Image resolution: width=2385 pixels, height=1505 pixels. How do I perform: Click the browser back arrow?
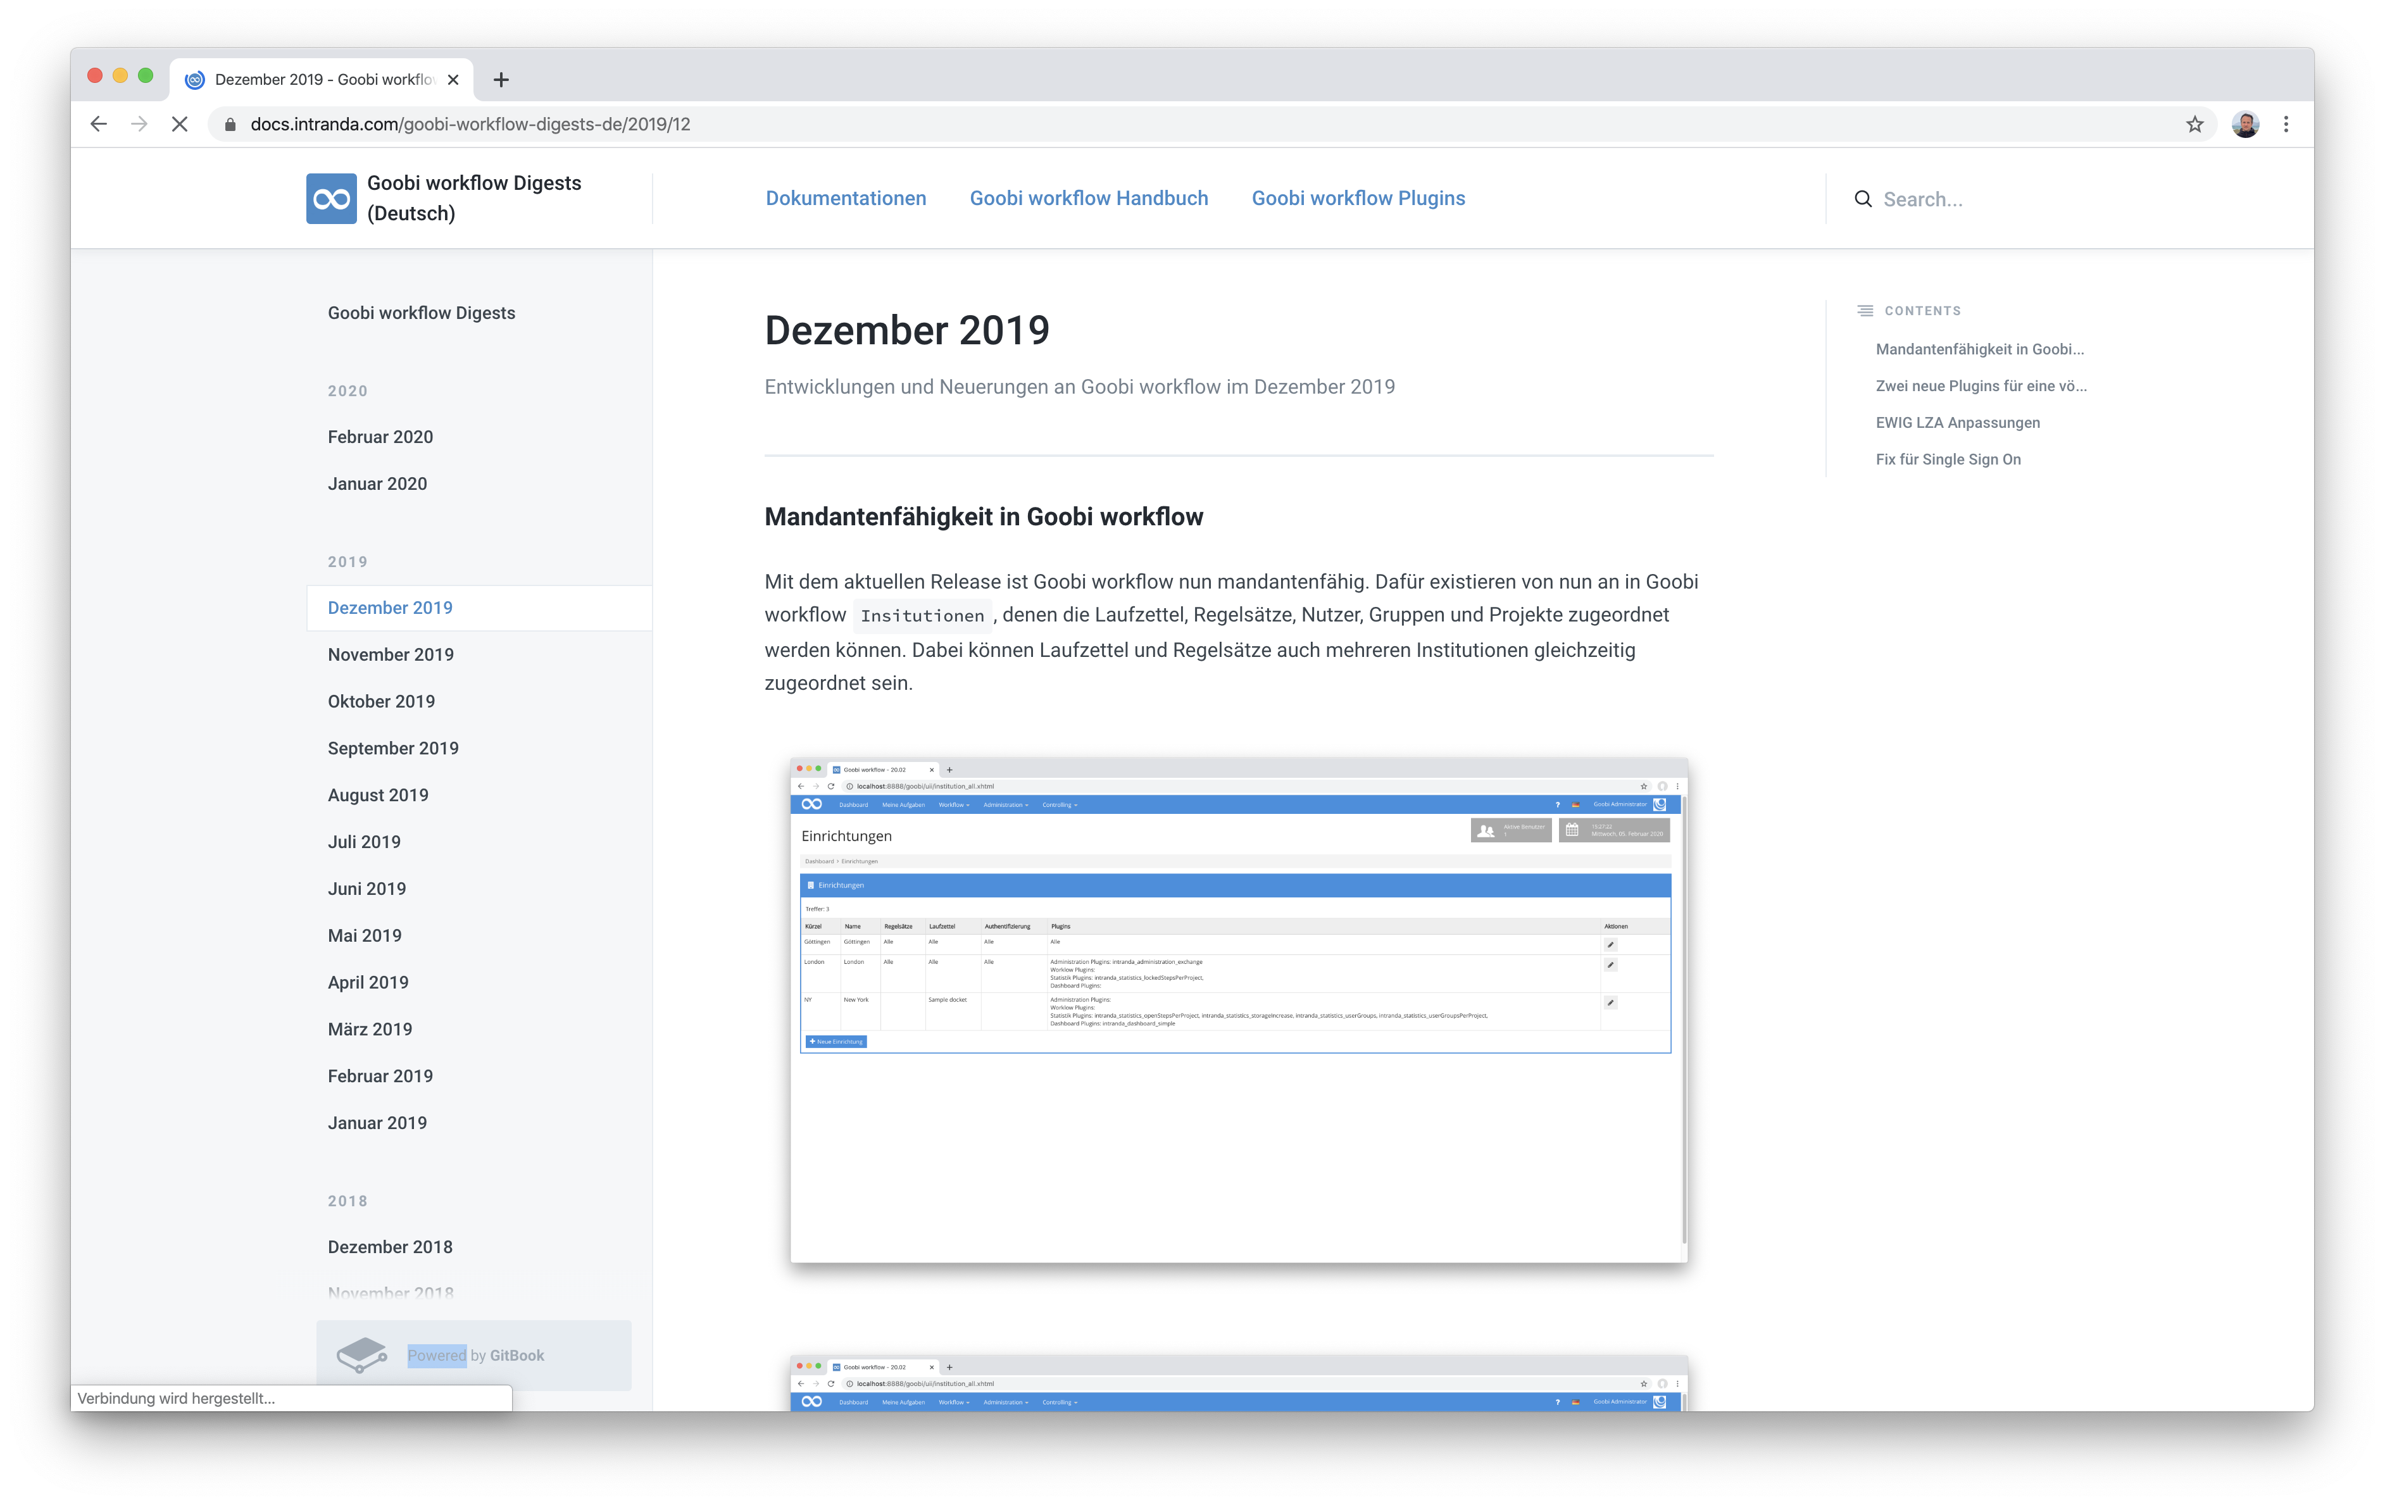[x=98, y=124]
